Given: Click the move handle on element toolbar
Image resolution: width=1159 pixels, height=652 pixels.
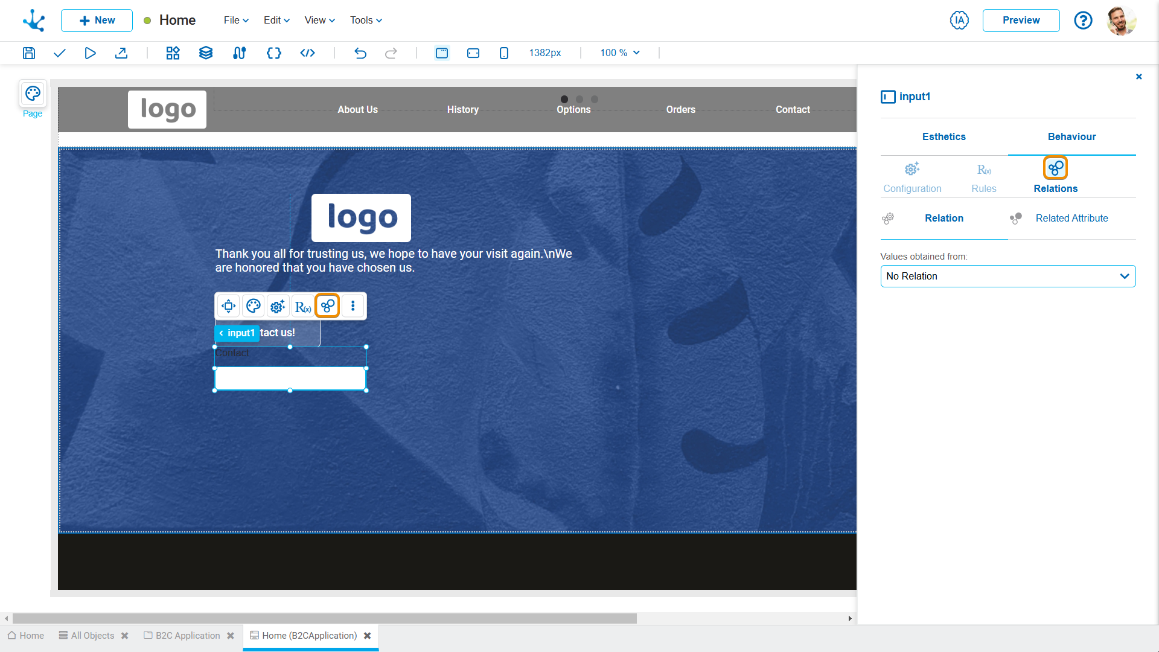Looking at the screenshot, I should tap(229, 306).
